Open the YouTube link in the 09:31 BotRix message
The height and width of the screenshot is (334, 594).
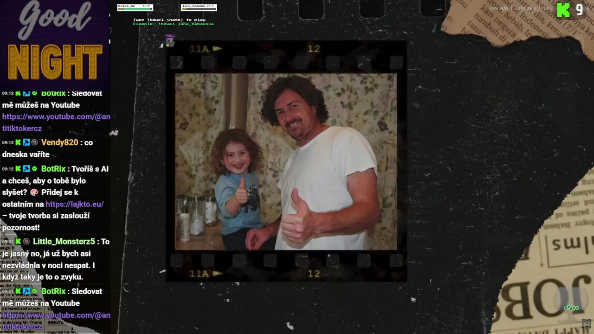point(56,321)
